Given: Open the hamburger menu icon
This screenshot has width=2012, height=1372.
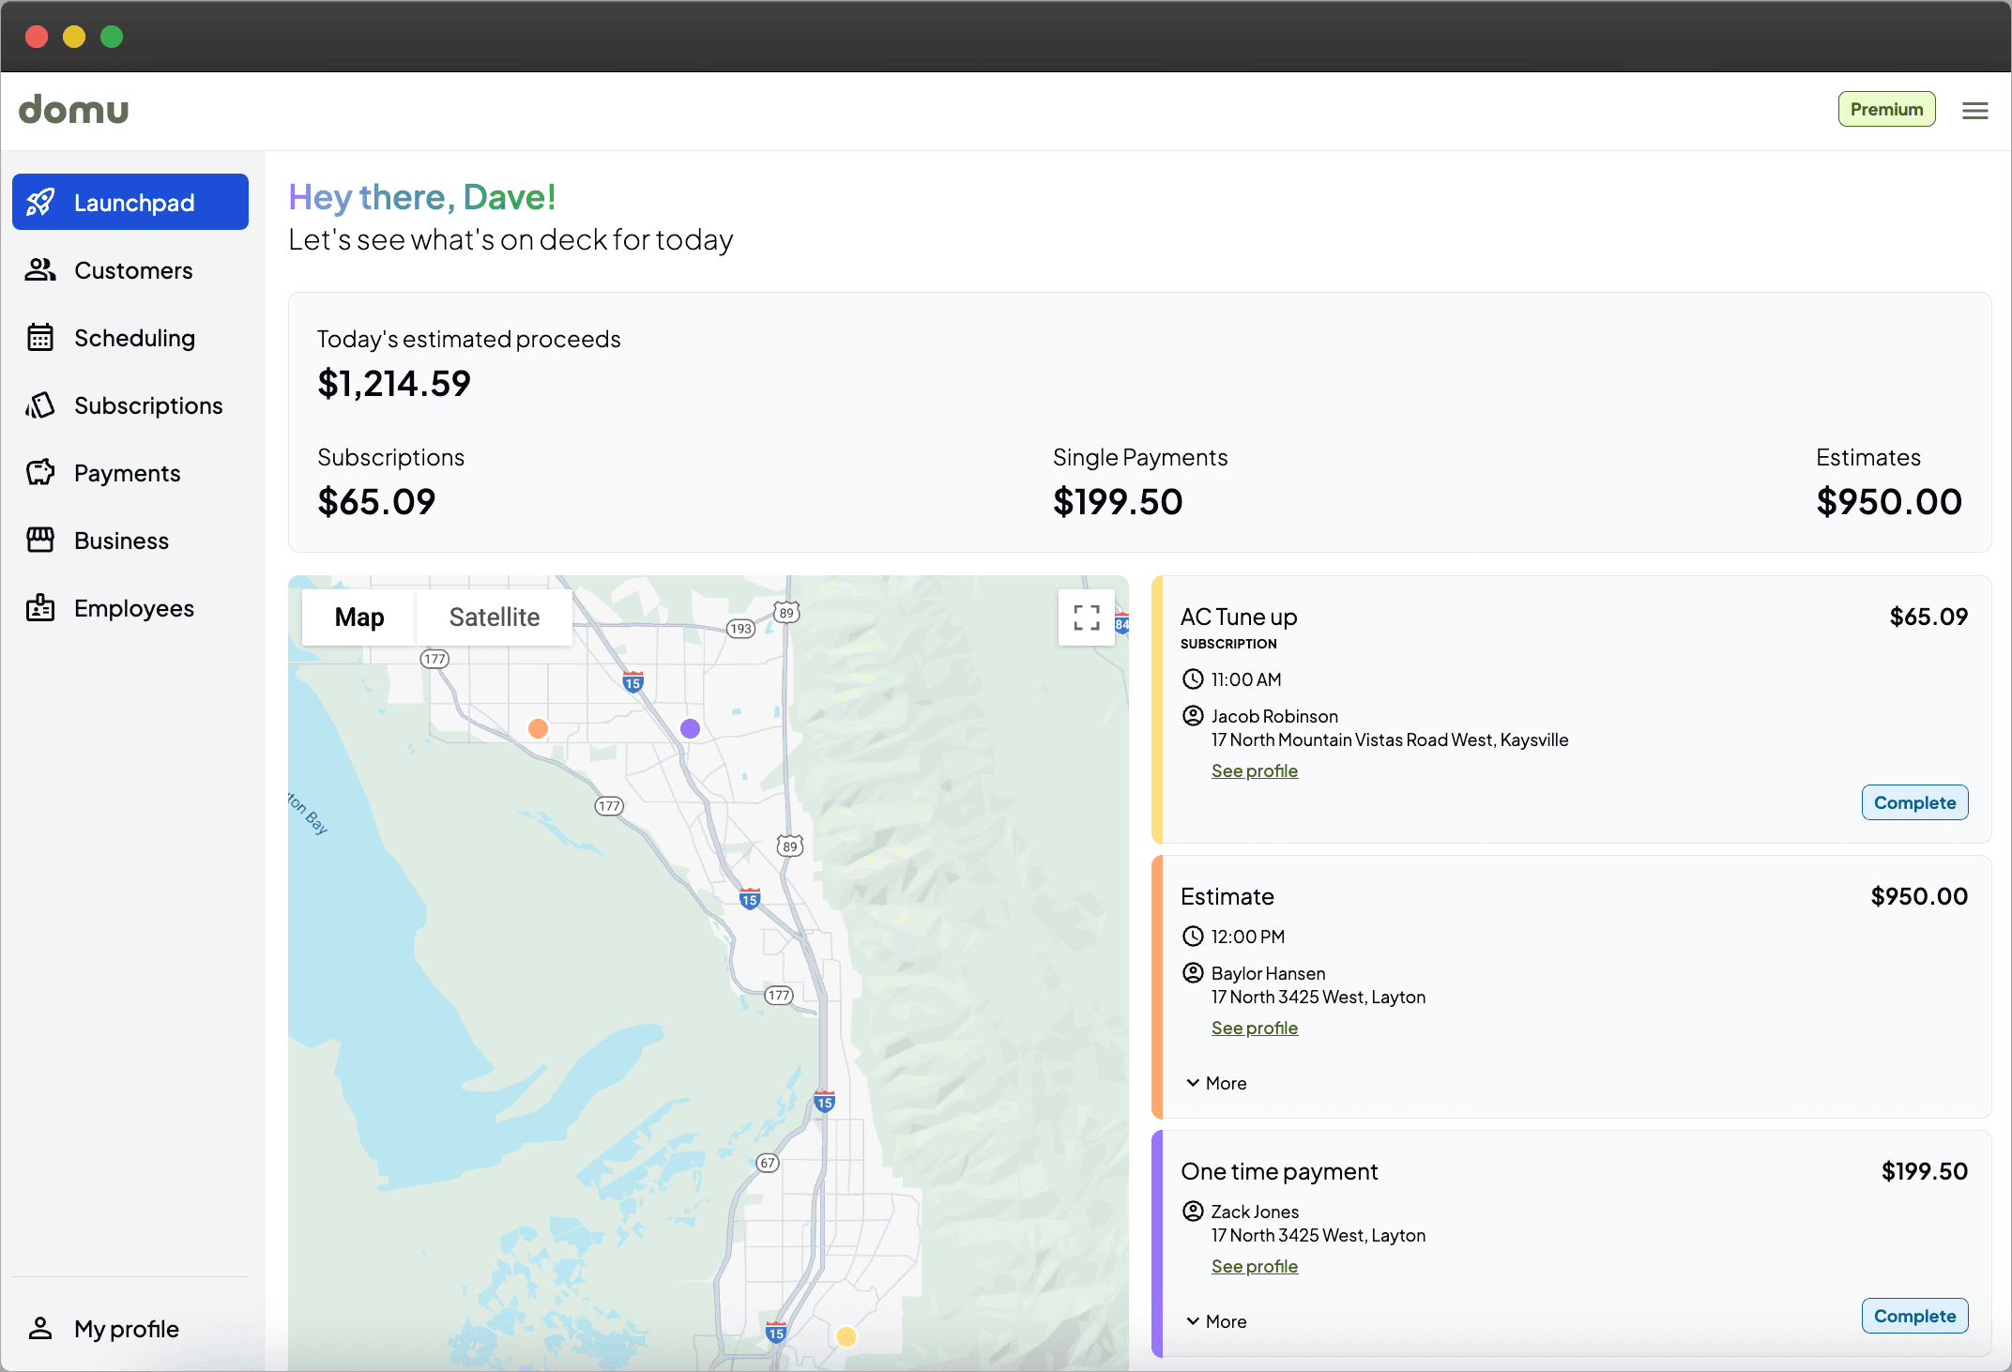Looking at the screenshot, I should tap(1974, 111).
